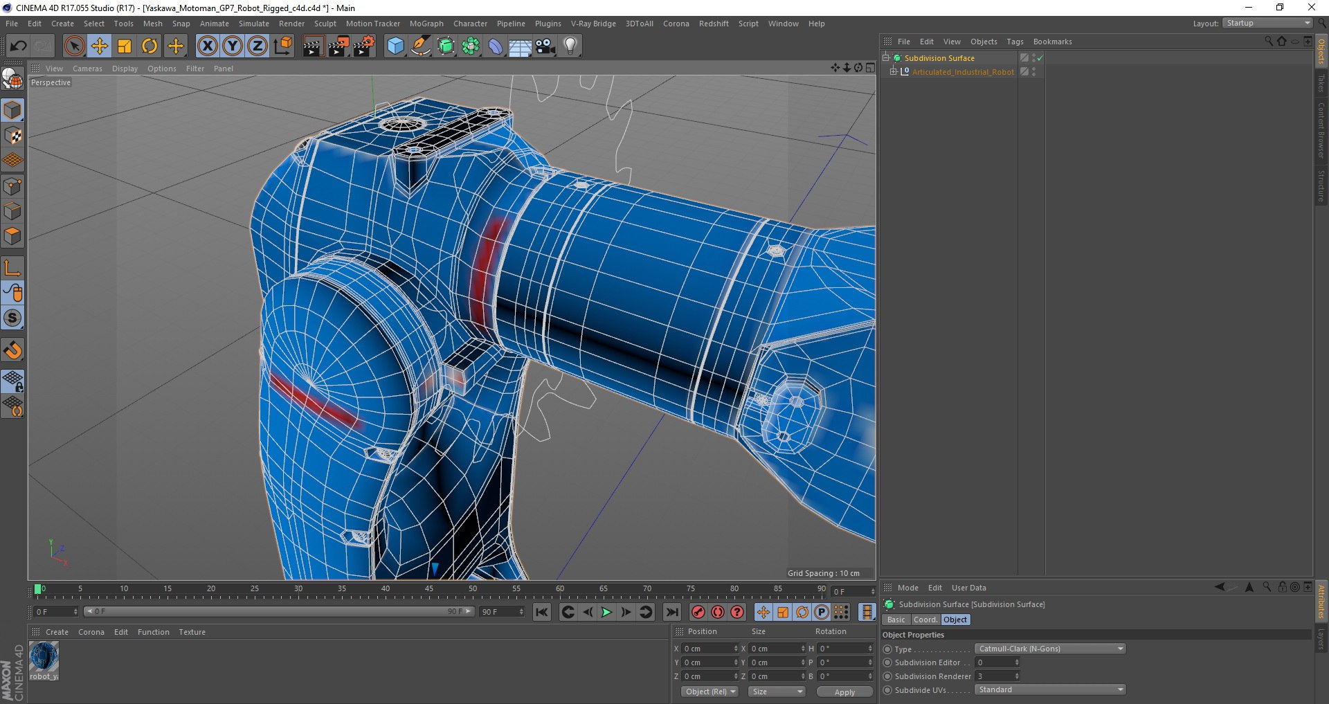Open the MoGraph menu
1329x704 pixels.
click(x=426, y=24)
